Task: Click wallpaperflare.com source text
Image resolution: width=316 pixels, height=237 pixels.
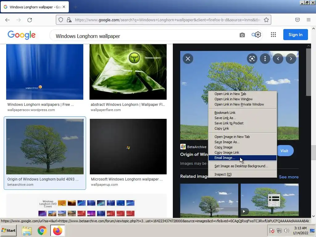Action: coord(106,110)
